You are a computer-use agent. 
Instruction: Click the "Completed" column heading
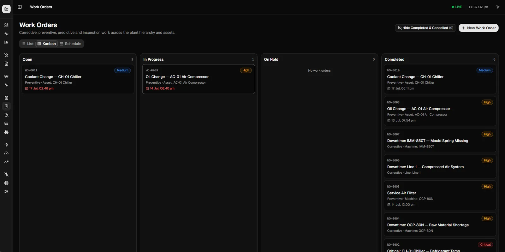pos(395,59)
